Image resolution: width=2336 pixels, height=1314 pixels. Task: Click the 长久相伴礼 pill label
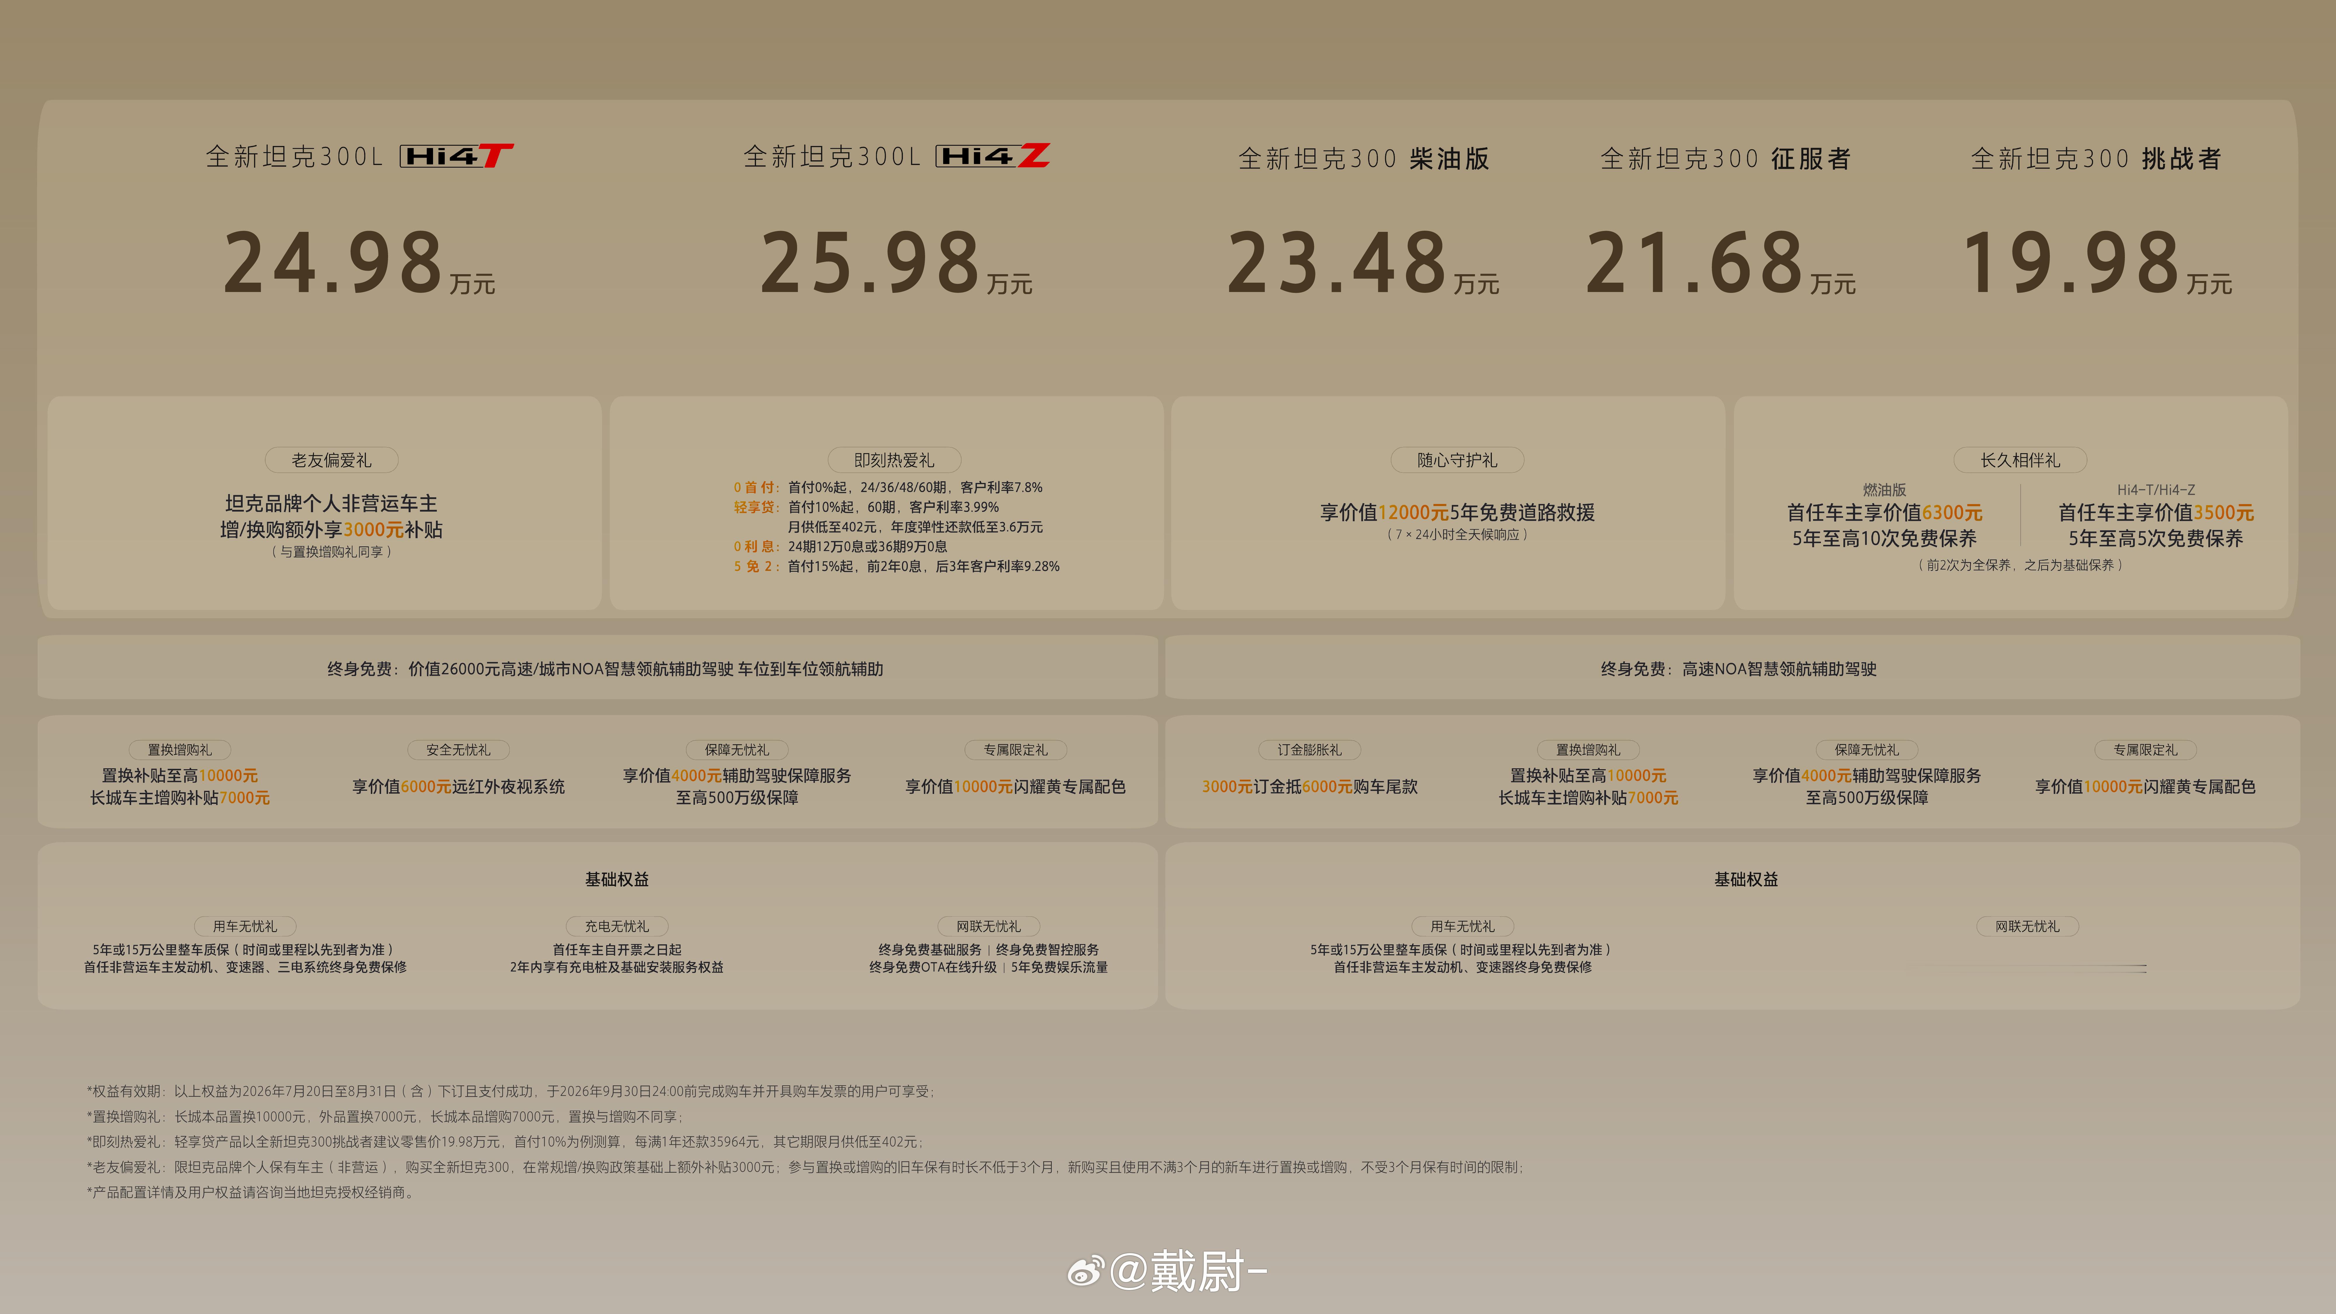pyautogui.click(x=2020, y=460)
